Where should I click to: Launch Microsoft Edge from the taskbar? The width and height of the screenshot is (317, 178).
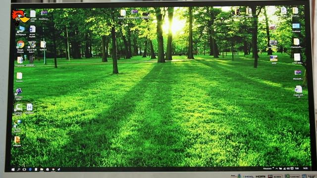[30, 170]
